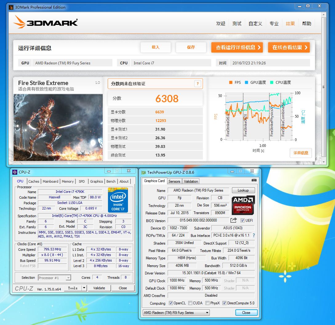
Task: Minimize the GPU-Z window
Action: (x=232, y=171)
